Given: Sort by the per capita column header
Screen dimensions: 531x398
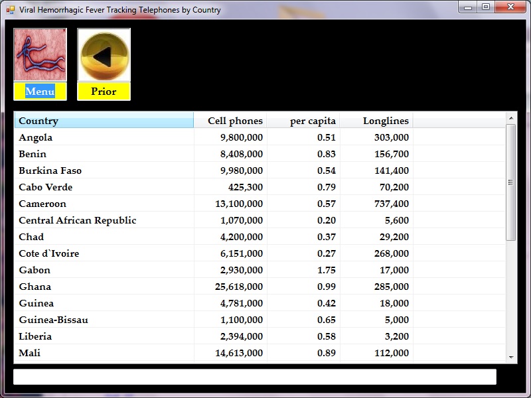Looking at the screenshot, I should click(303, 121).
